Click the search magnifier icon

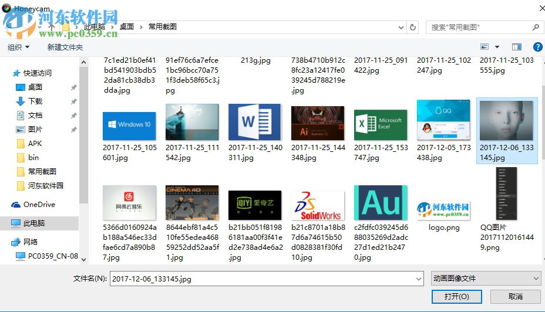click(536, 28)
